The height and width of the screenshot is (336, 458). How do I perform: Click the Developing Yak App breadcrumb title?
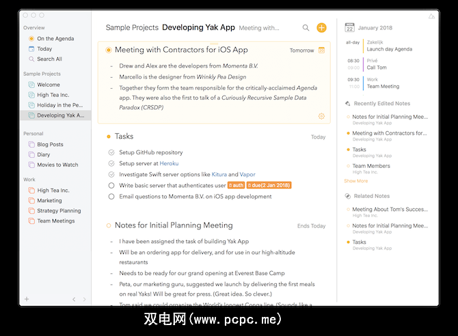[x=198, y=27]
